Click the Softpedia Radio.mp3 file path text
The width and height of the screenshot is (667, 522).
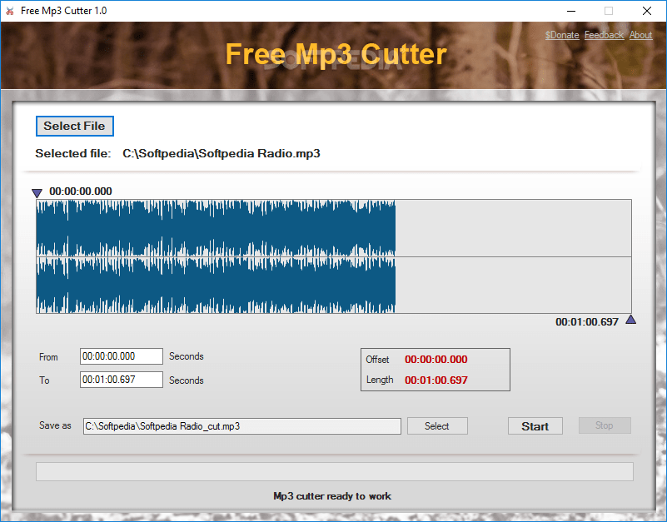point(220,153)
